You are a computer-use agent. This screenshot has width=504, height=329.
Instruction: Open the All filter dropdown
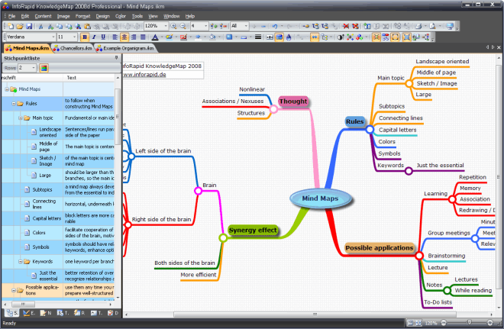[246, 26]
